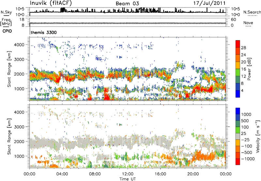The image size is (261, 181).
Task: Click the "-100" label on the Velocity colorbar
Action: tap(247, 146)
